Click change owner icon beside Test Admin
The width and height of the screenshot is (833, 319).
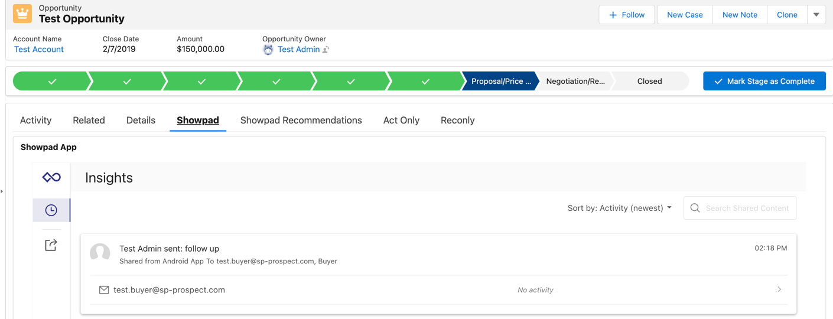point(326,50)
